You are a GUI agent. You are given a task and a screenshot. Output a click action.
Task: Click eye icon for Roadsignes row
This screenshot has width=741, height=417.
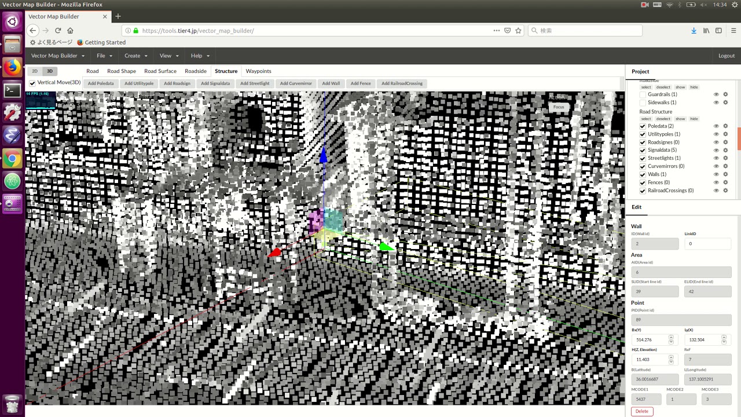(716, 142)
